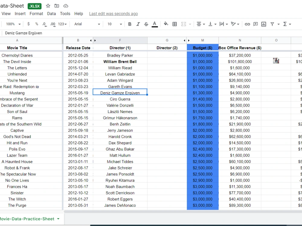Open the Format menu
Image resolution: width=302 pixels, height=226 pixels.
tap(36, 14)
